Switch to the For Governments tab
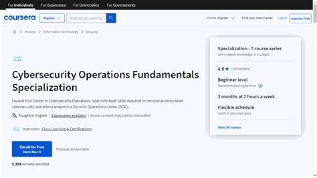Viewport: 317px width, 178px height. click(x=121, y=5)
